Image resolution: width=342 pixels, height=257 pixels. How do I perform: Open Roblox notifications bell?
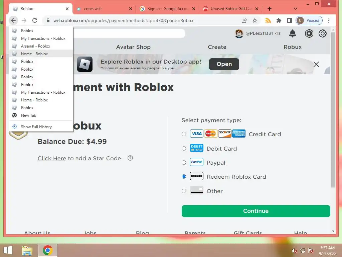click(x=293, y=33)
